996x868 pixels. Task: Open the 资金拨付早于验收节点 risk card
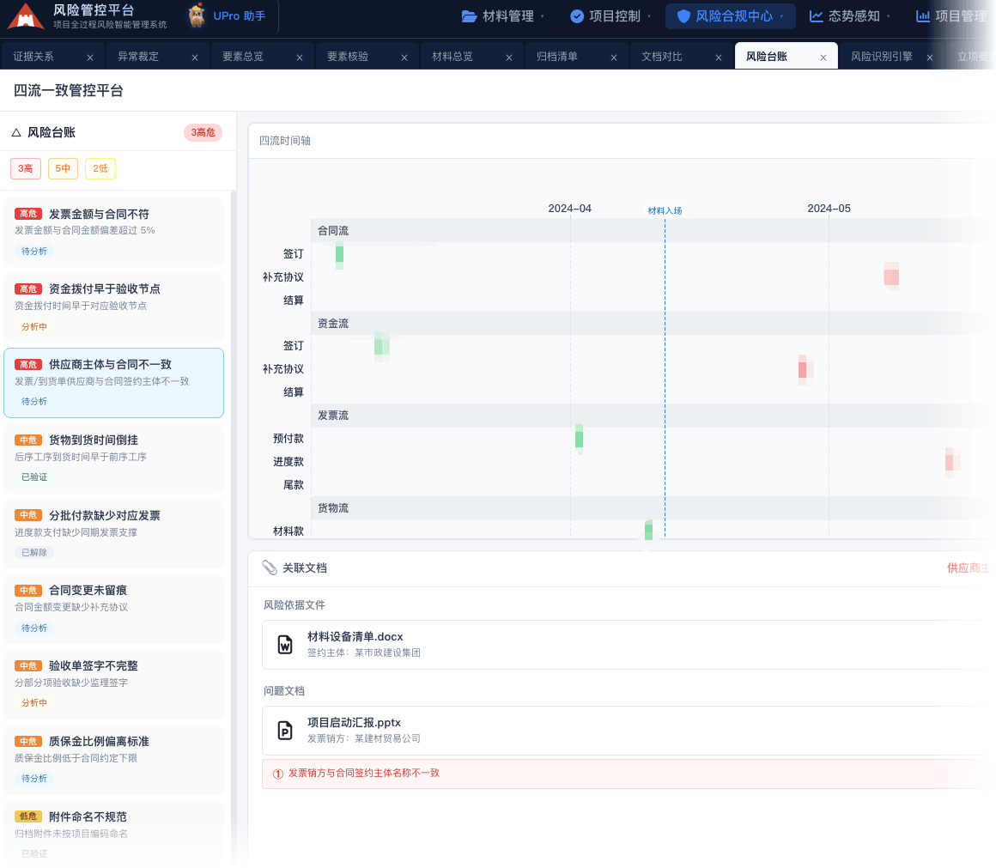pyautogui.click(x=113, y=307)
